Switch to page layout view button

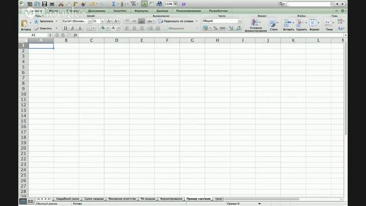coord(30,201)
